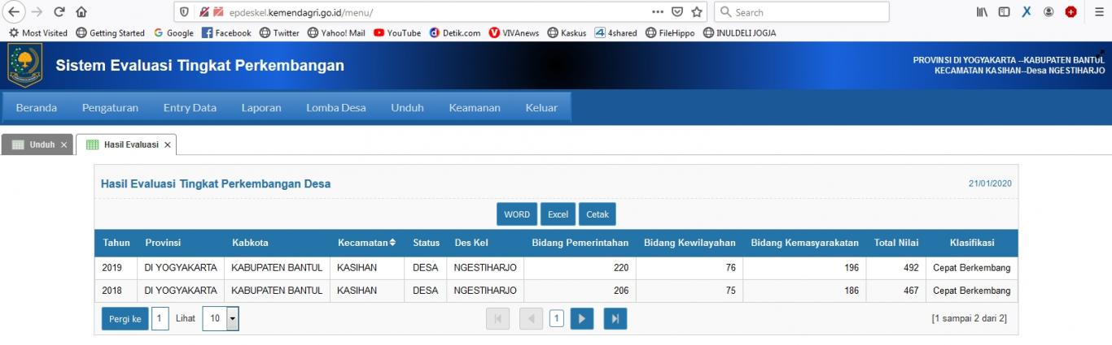Open the FileHippo bookmark
1112x345 pixels.
[671, 33]
